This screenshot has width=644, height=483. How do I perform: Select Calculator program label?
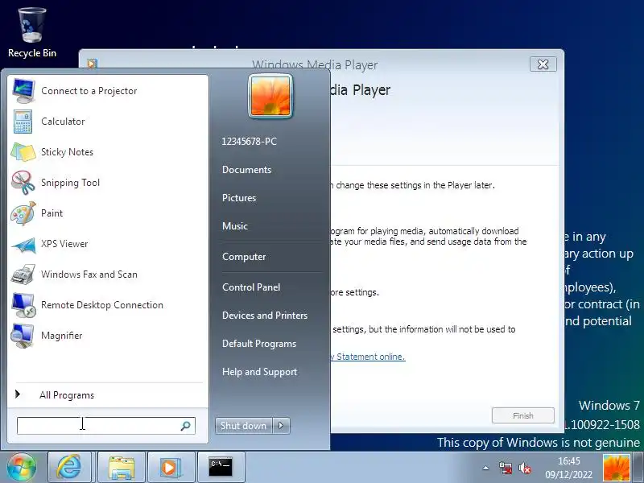(63, 122)
